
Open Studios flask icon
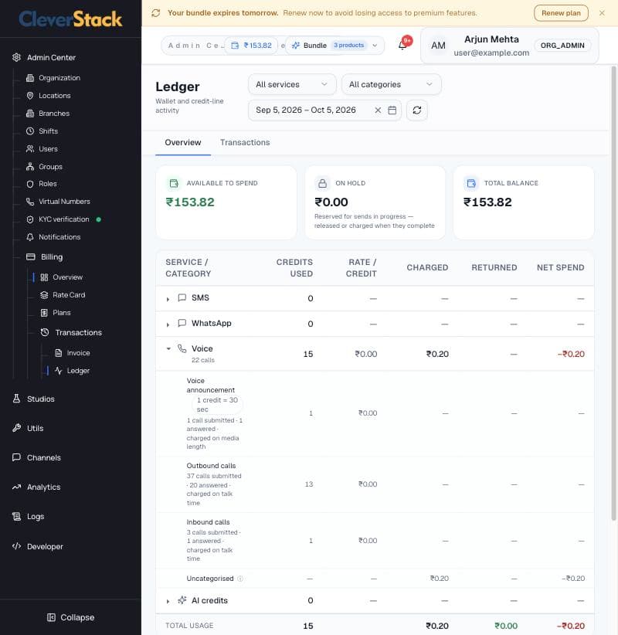(16, 399)
